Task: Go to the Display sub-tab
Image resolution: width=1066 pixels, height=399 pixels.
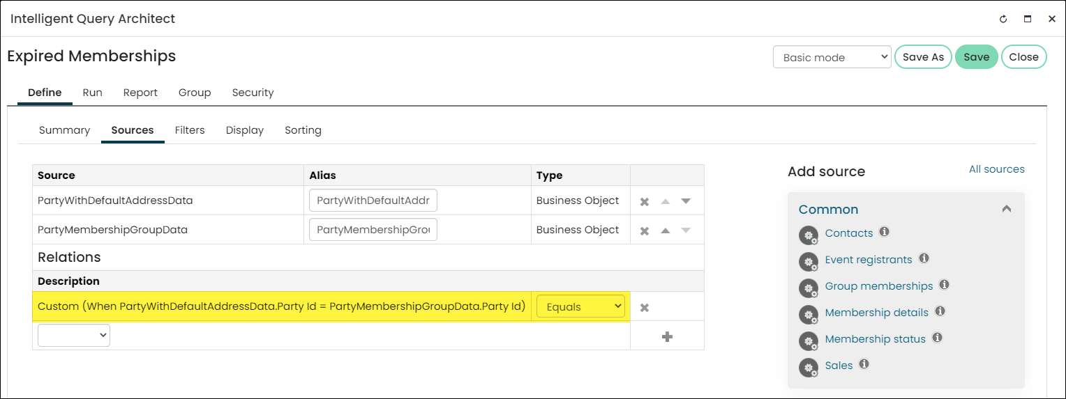Action: click(x=245, y=130)
